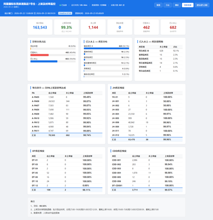Image resolution: width=213 pixels, height=220 pixels.
Task: Click the 98.74% PA summary rate
Action: pyautogui.click(x=87, y=135)
